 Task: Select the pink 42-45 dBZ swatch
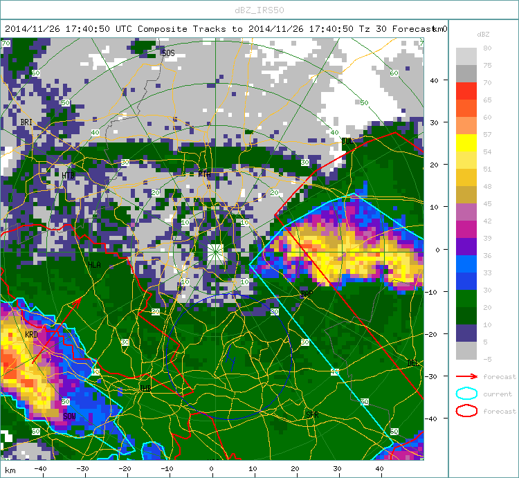pos(466,212)
